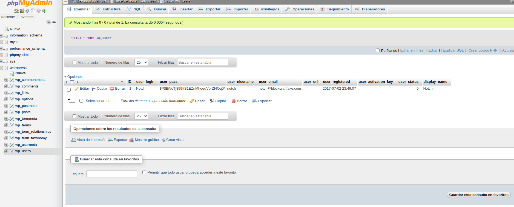Click Copiar icon for marked elements
Screen dimensions: 514x207
click(x=212, y=101)
